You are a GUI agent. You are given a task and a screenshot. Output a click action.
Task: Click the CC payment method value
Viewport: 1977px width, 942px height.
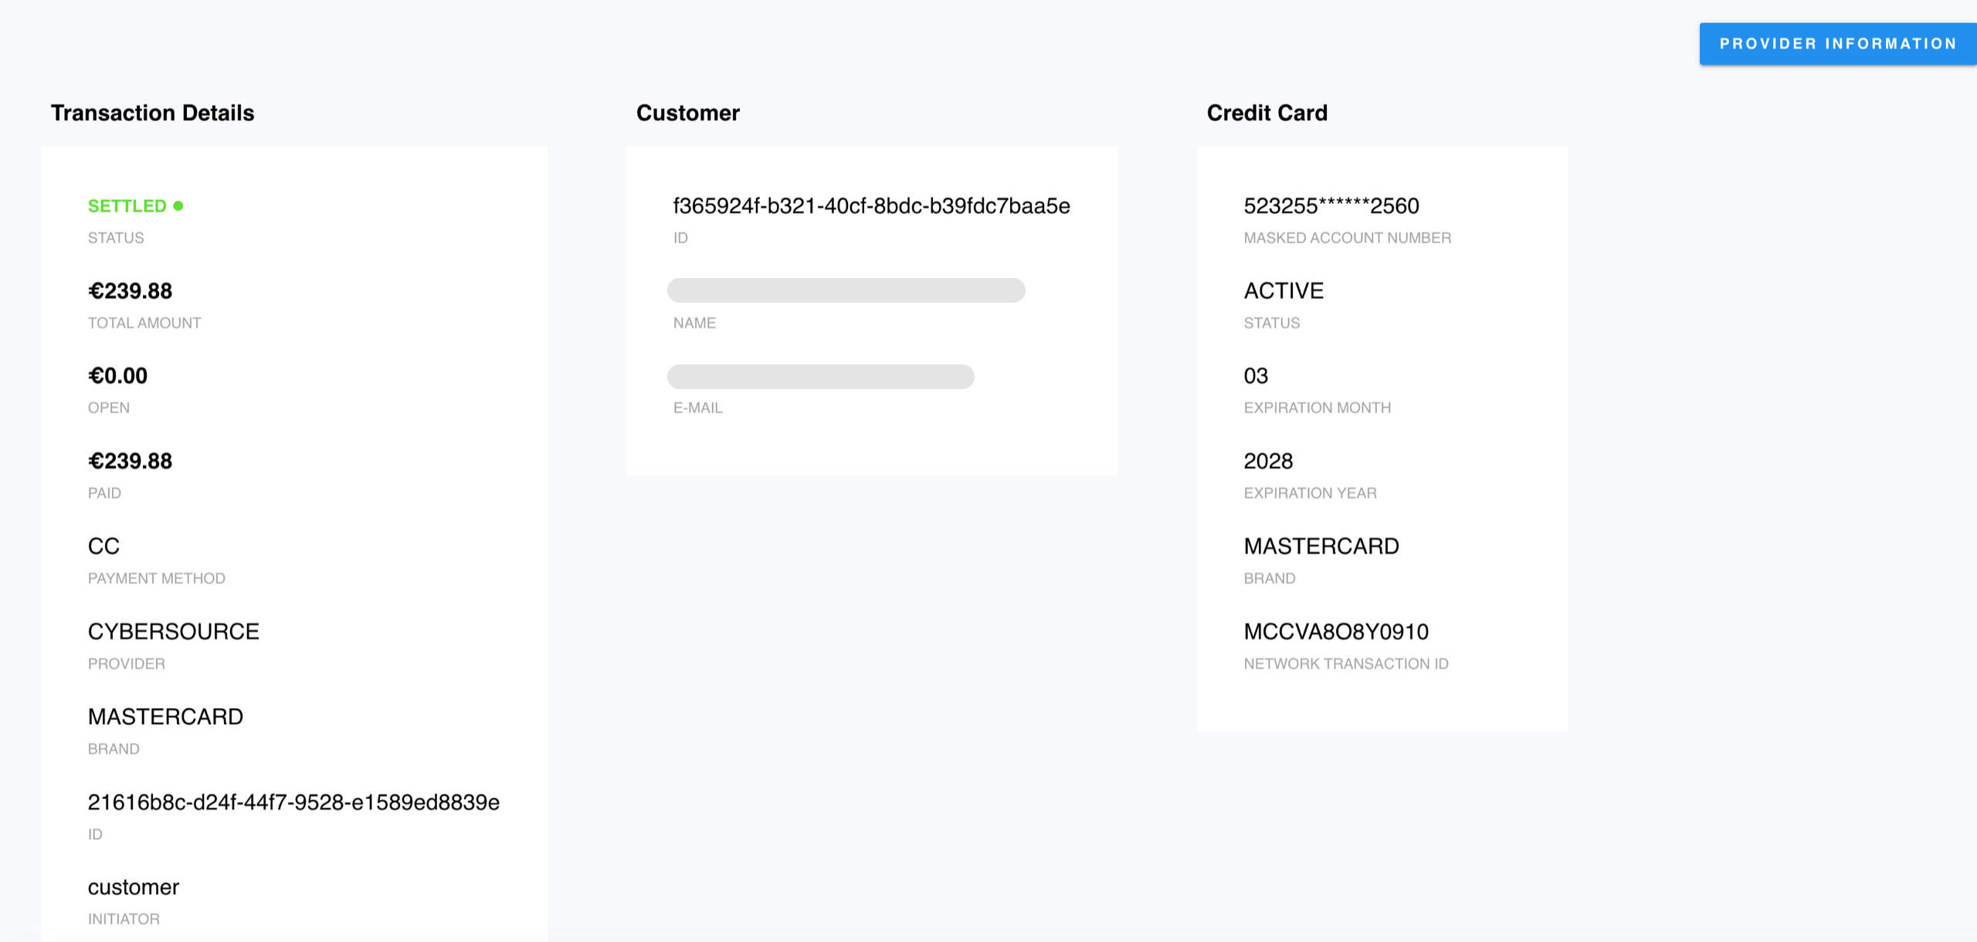coord(103,547)
